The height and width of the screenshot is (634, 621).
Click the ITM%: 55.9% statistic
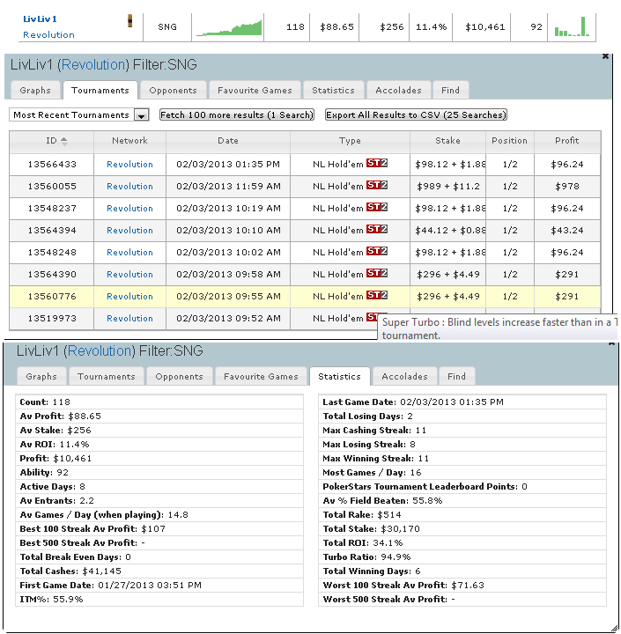(159, 600)
